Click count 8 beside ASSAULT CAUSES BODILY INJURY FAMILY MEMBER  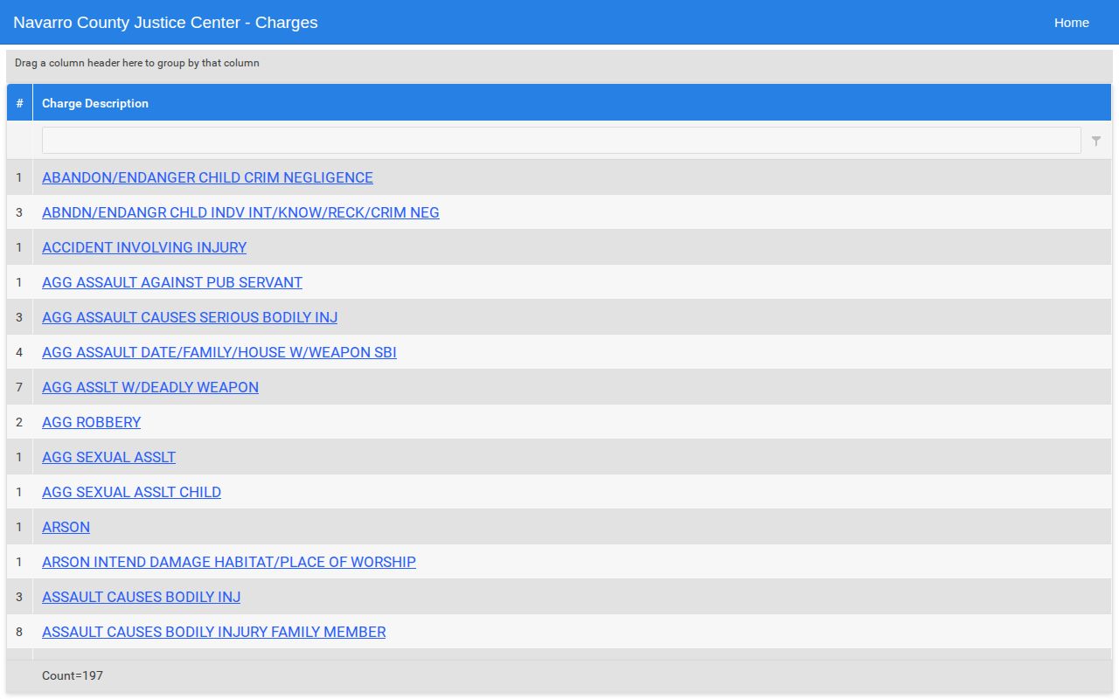click(x=19, y=632)
